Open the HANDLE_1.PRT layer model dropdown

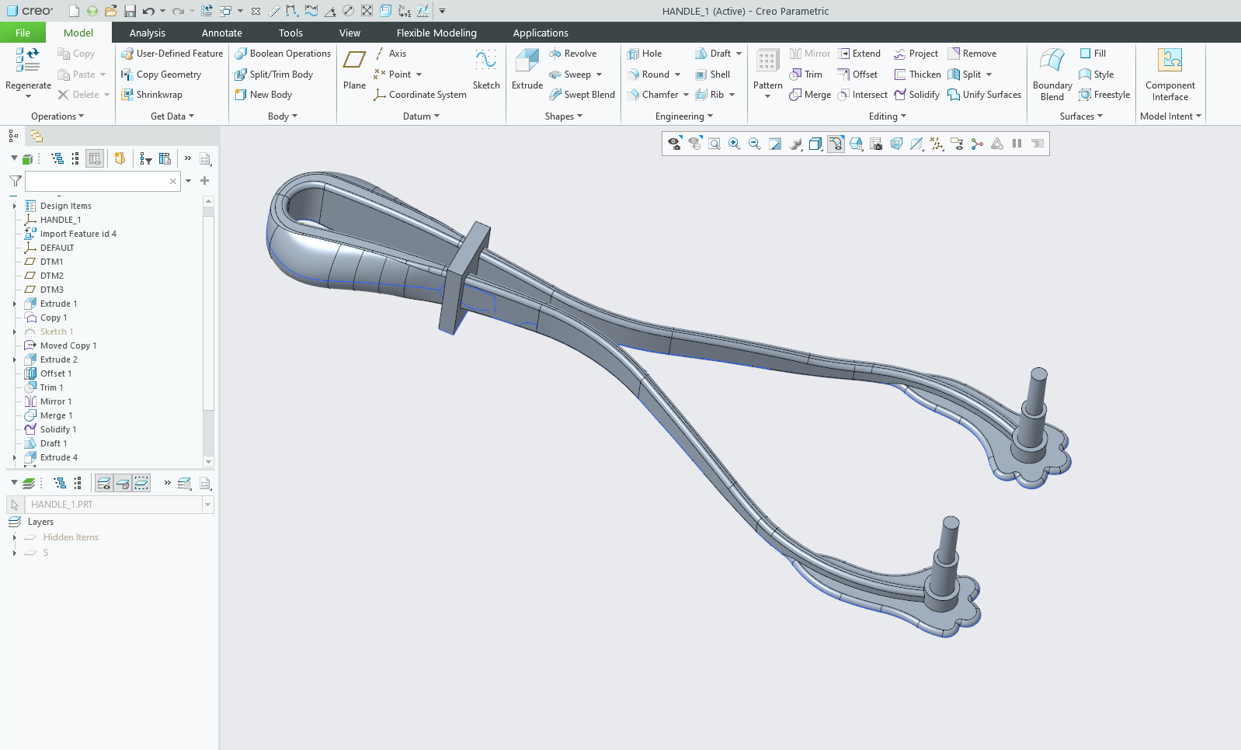point(207,505)
